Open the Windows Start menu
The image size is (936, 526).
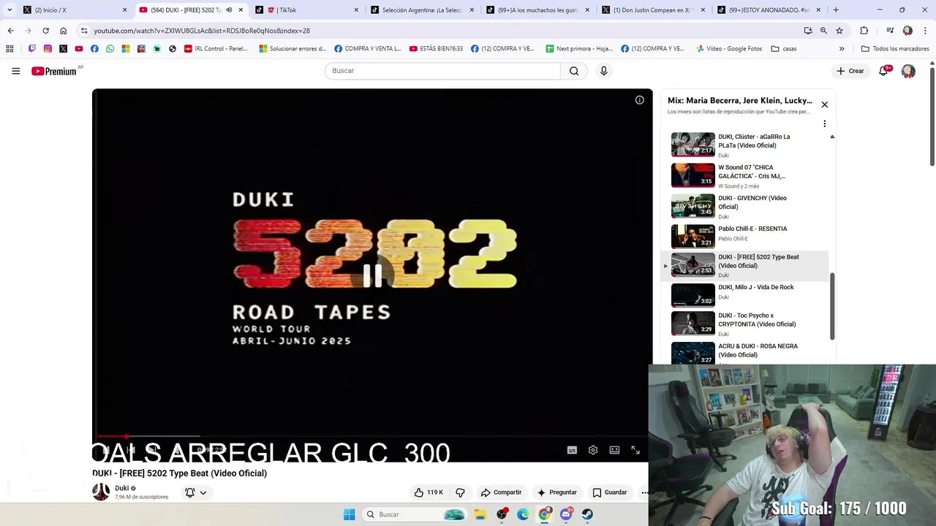350,514
